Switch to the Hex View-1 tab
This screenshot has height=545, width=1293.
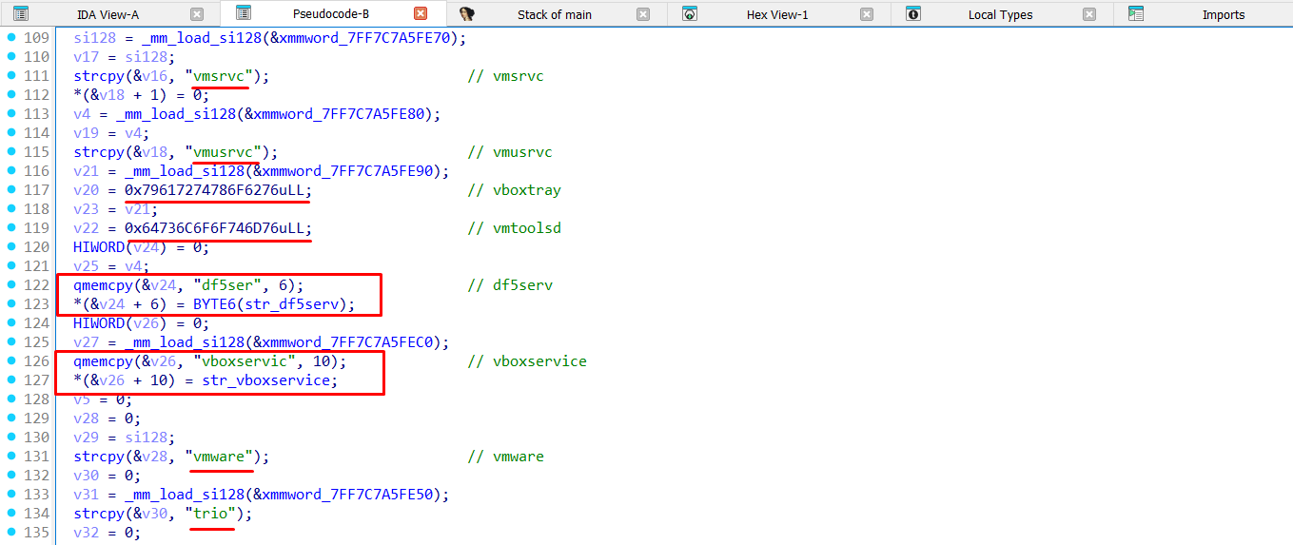point(777,14)
